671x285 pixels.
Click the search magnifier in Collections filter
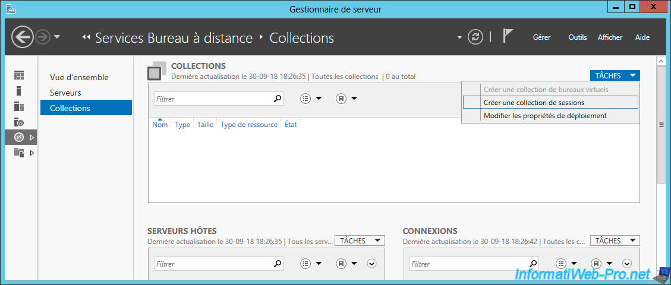(x=277, y=99)
